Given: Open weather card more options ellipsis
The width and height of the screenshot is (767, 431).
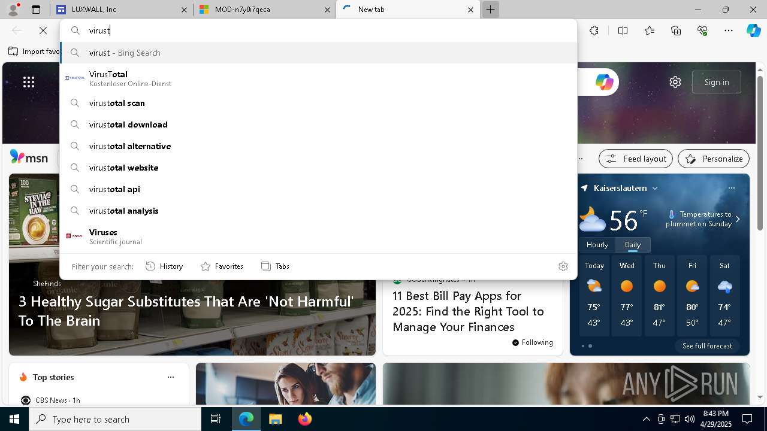Looking at the screenshot, I should pos(731,188).
